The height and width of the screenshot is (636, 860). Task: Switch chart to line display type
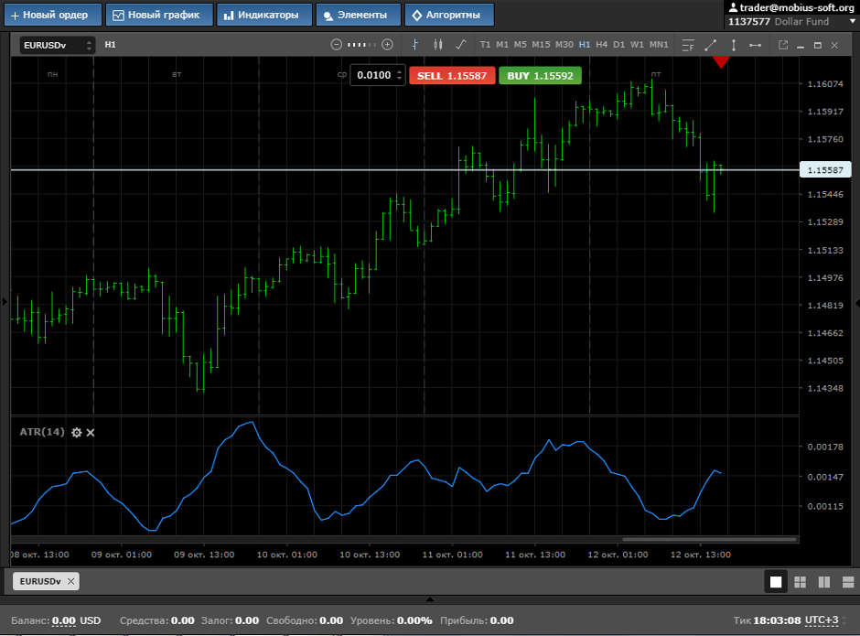pos(461,45)
